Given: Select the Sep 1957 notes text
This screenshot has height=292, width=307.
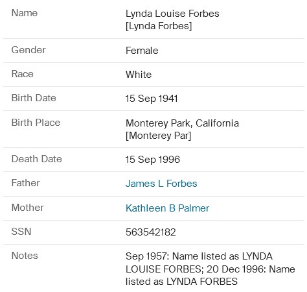Looking at the screenshot, I should click(x=210, y=269).
